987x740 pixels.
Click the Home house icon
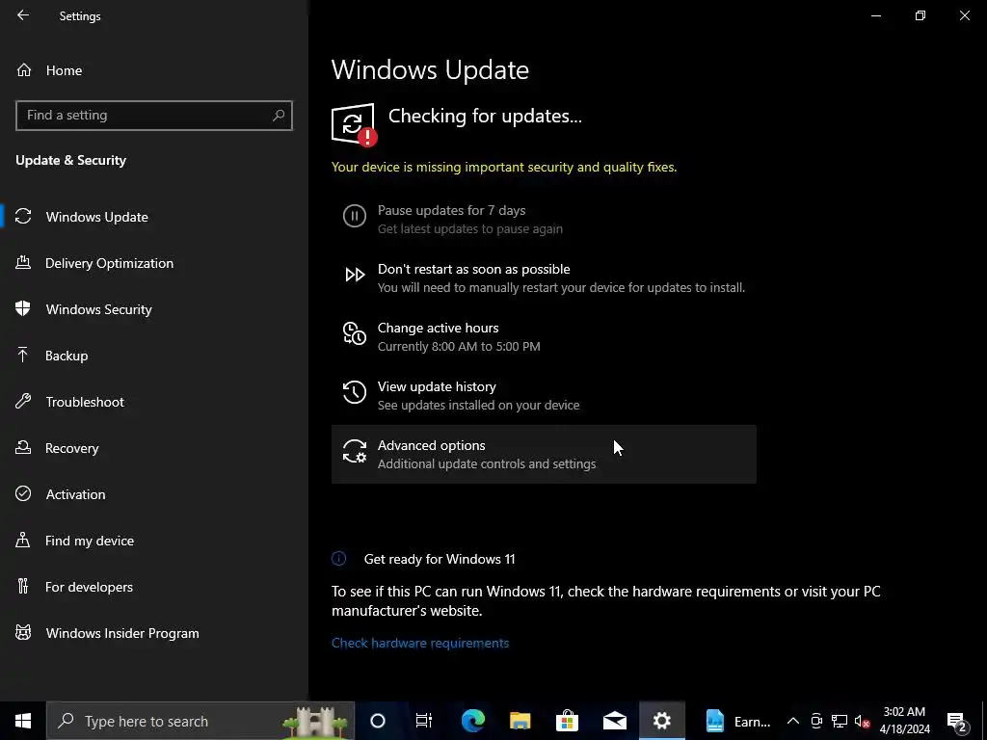tap(24, 70)
